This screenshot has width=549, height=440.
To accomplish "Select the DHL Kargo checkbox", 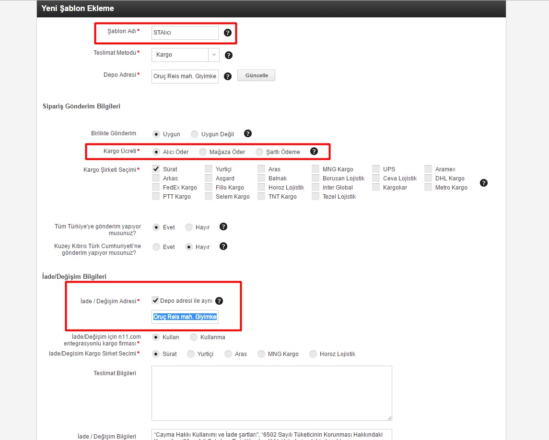I will pyautogui.click(x=428, y=178).
